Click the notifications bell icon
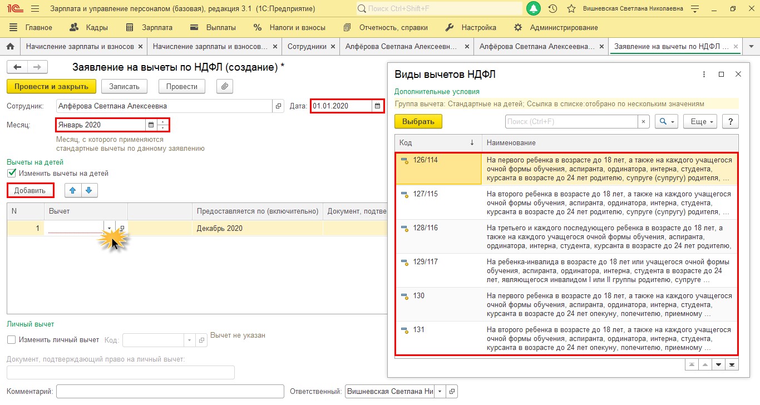760x405 pixels. tap(534, 9)
